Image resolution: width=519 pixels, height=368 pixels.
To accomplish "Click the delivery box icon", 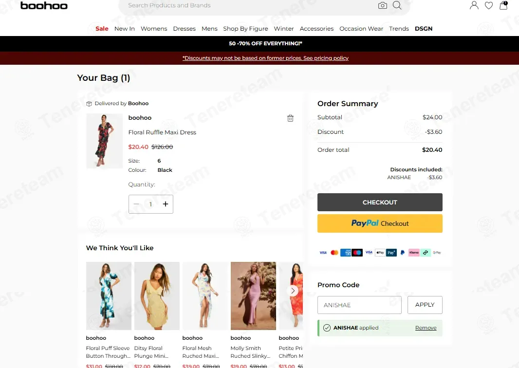I will pos(89,104).
